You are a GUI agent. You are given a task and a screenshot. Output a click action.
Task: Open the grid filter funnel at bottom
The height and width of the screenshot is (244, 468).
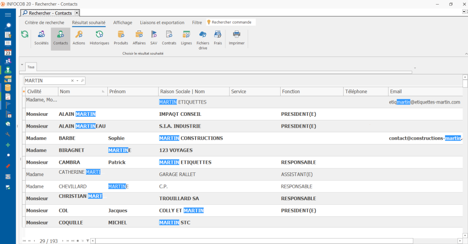[x=87, y=240]
